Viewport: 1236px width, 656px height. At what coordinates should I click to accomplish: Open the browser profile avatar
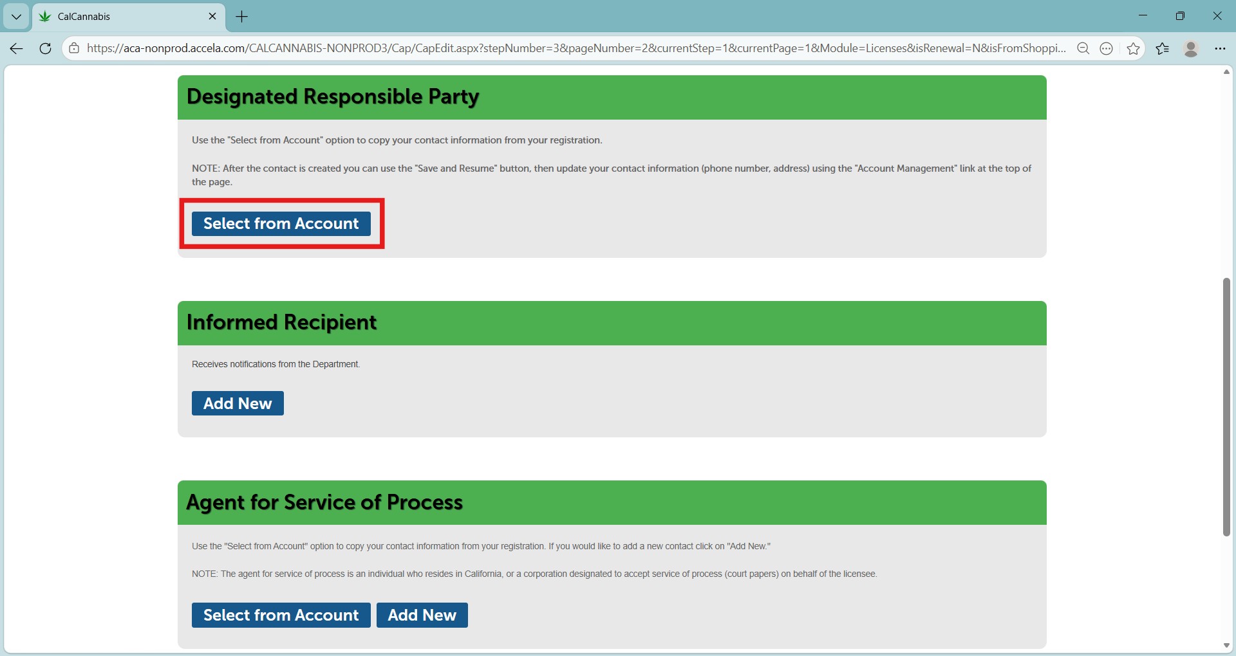click(x=1191, y=48)
